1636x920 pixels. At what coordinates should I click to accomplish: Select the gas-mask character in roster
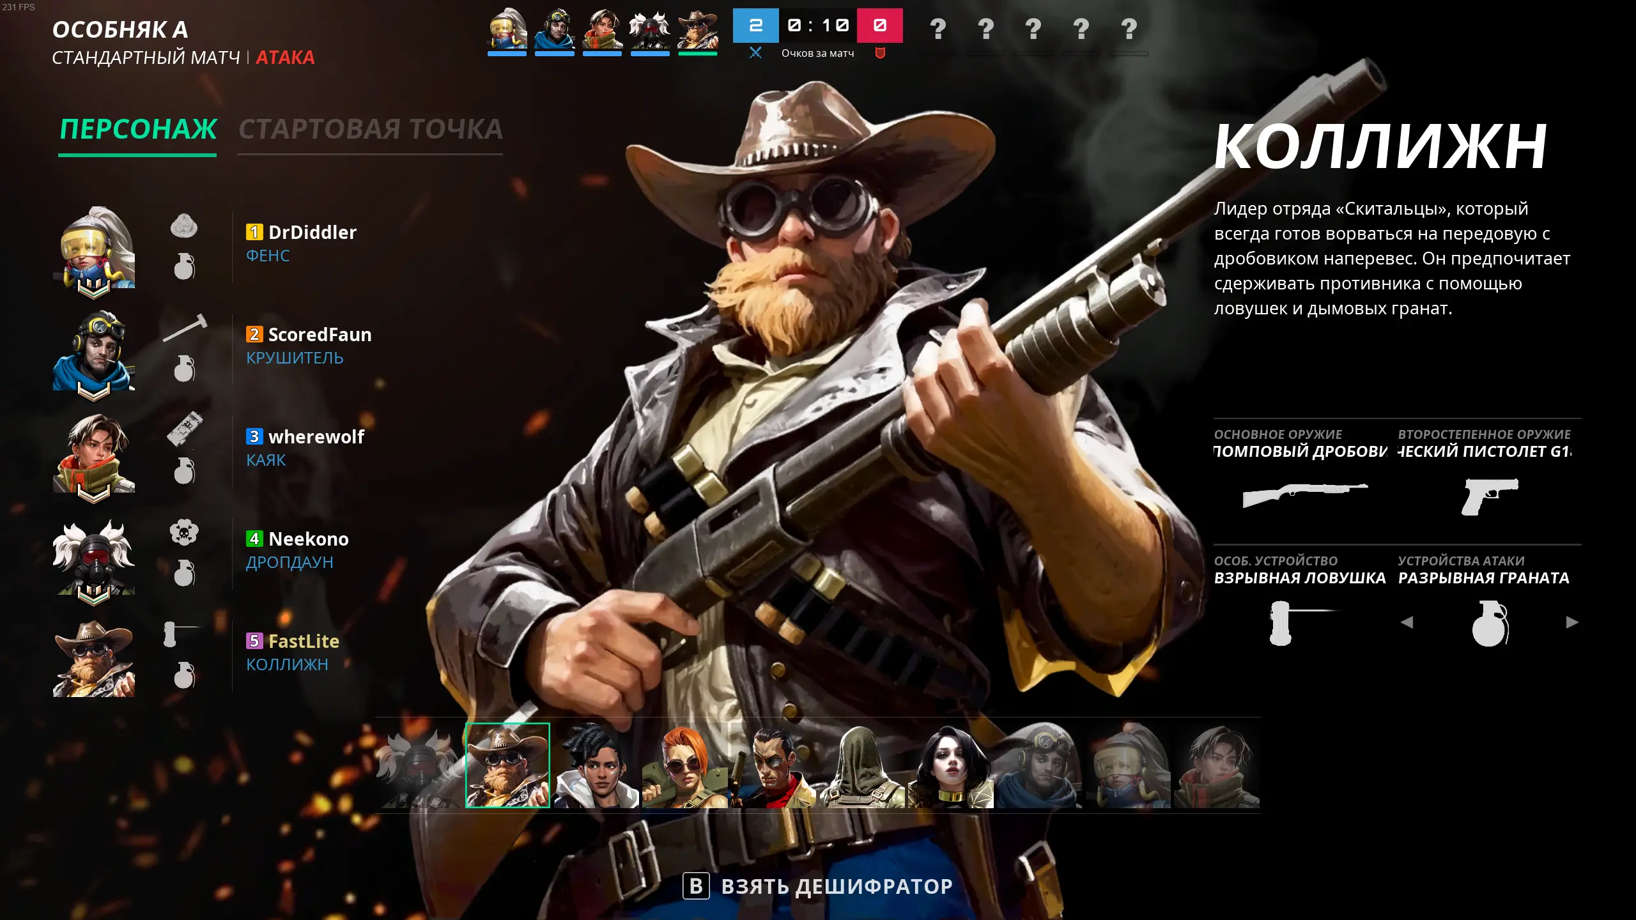pyautogui.click(x=418, y=765)
